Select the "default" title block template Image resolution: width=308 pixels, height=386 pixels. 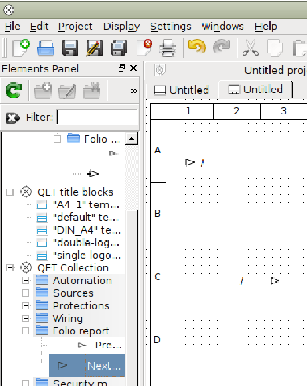pyautogui.click(x=78, y=217)
